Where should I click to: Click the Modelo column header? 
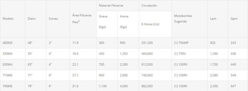click(x=8, y=19)
